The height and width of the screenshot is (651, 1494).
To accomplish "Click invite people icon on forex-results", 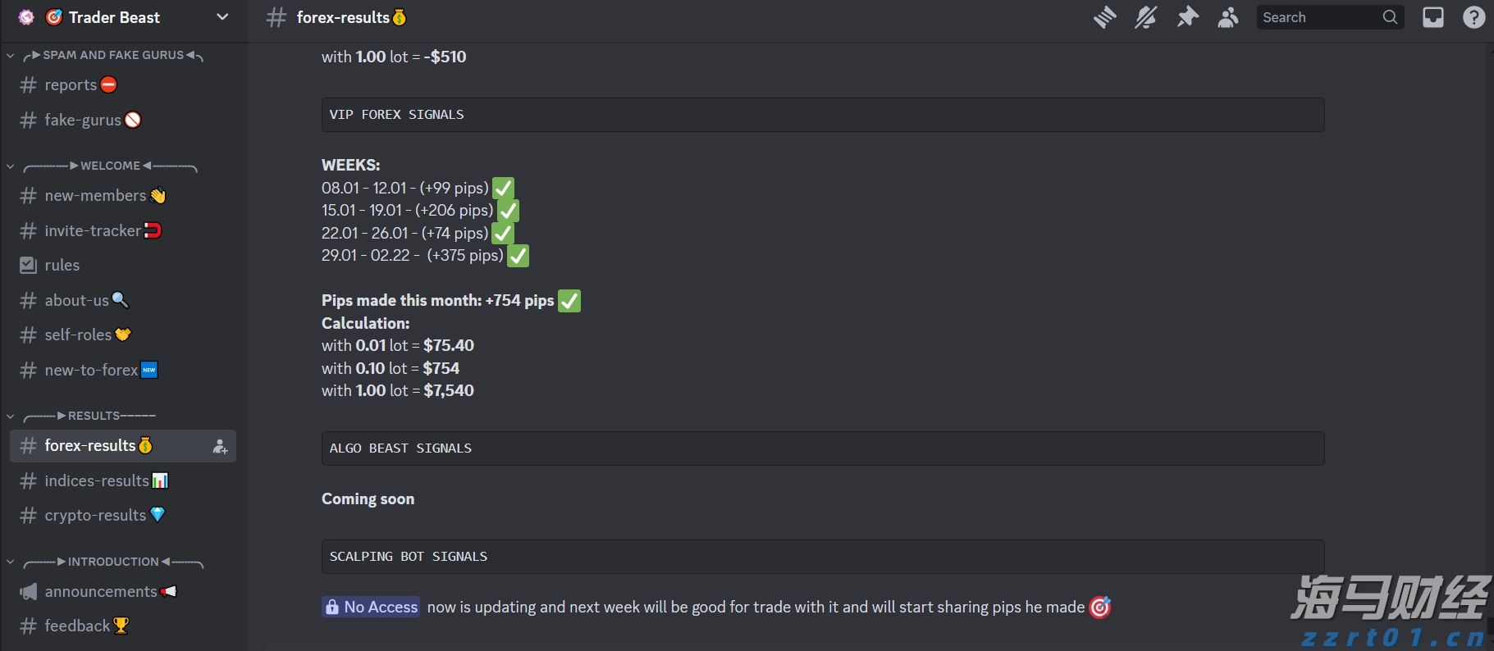I will coord(220,447).
